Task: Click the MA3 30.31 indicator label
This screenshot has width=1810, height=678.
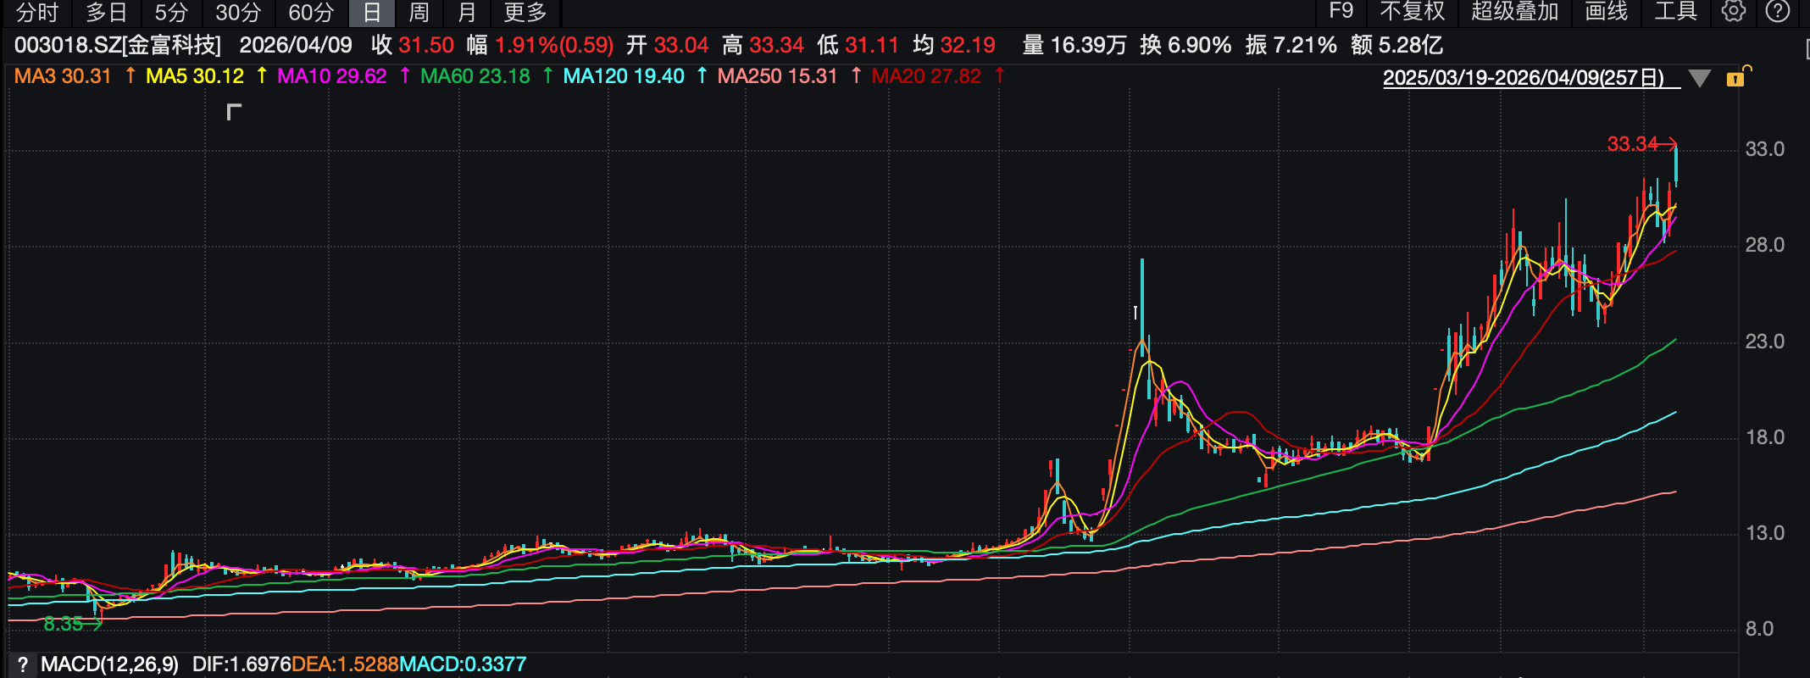Action: (x=63, y=76)
